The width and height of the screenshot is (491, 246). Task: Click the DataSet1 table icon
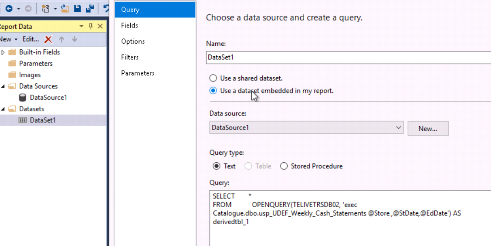point(23,120)
